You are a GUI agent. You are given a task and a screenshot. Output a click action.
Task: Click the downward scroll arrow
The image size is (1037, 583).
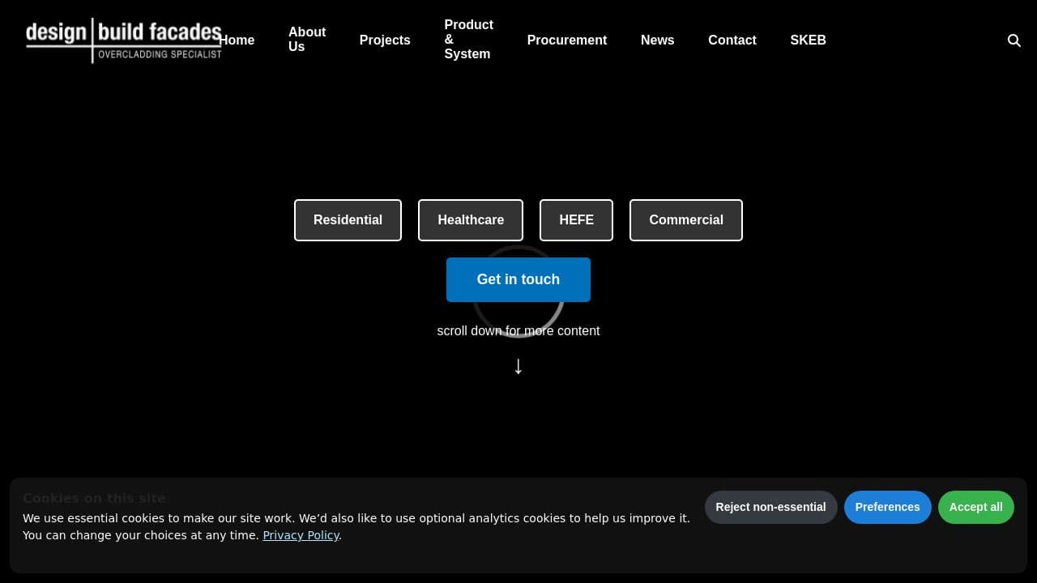(x=518, y=366)
